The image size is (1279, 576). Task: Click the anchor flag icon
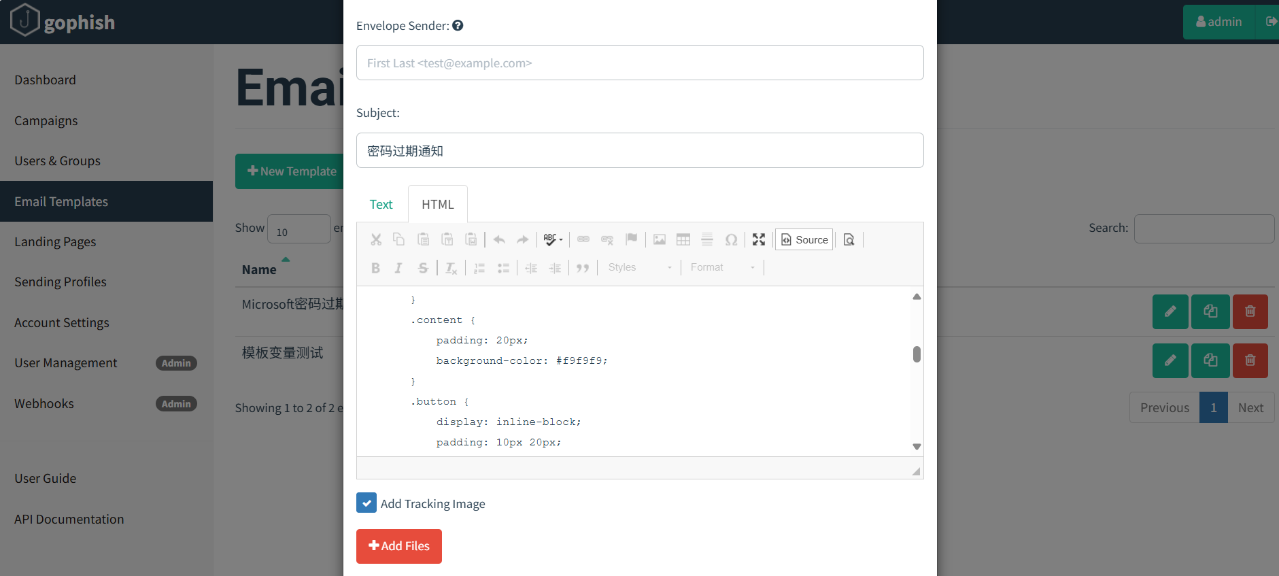(x=631, y=239)
